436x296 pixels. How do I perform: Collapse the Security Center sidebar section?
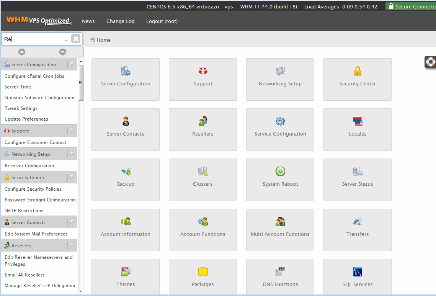(x=72, y=177)
